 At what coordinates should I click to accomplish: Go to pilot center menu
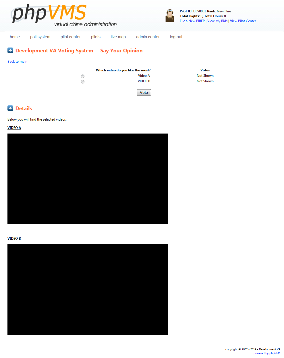click(71, 37)
